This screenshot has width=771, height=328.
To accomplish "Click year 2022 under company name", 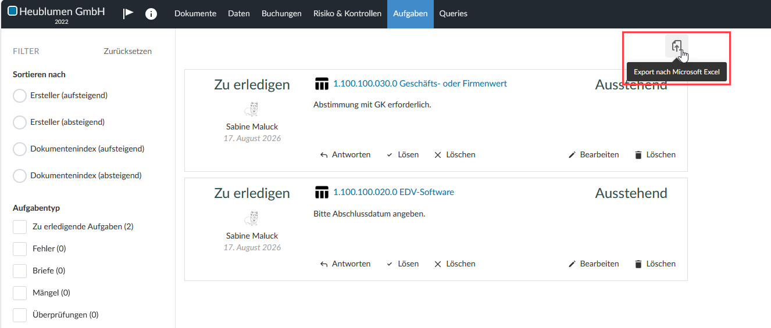I will point(62,22).
